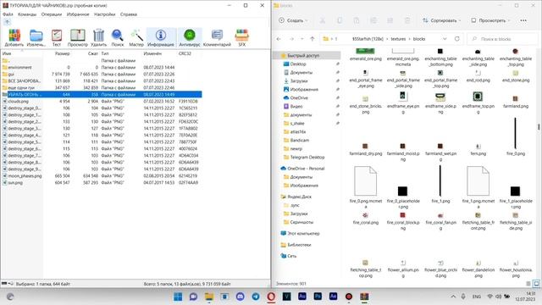This screenshot has width=542, height=305.
Task: Show archive Информация info icon
Action: (161, 37)
